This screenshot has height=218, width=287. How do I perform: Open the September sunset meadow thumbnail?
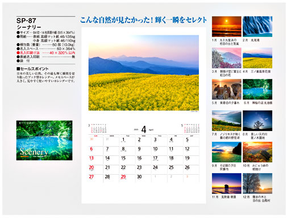click(x=226, y=152)
